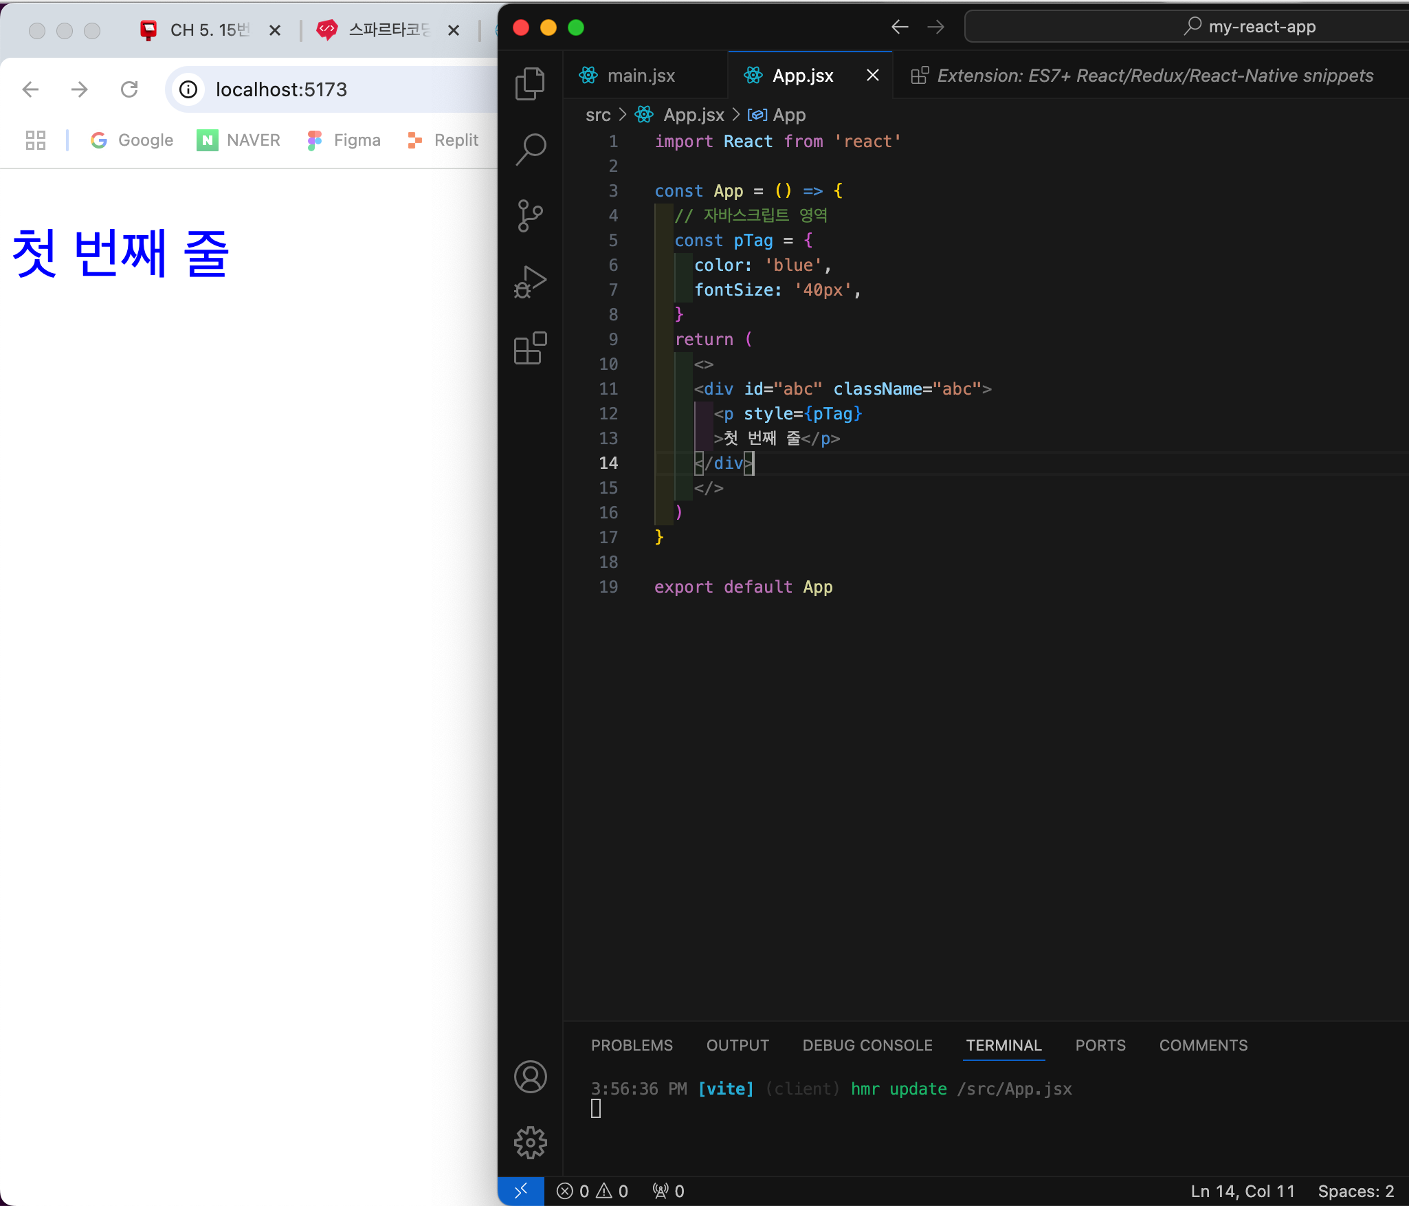Reload the localhost page in browser
Image resolution: width=1409 pixels, height=1206 pixels.
tap(129, 89)
